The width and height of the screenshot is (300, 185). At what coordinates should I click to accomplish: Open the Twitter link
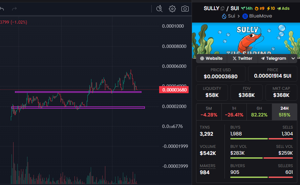tap(242, 58)
